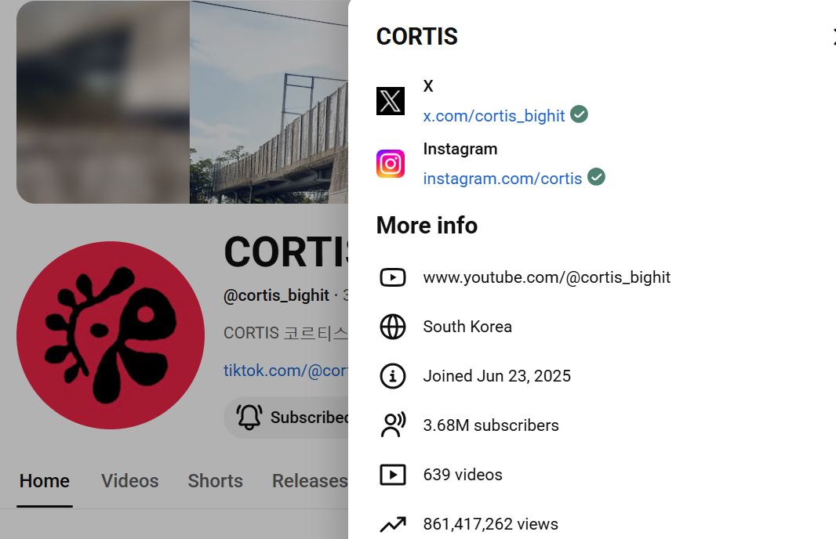The height and width of the screenshot is (539, 836).
Task: Click the Subscribed button
Action: (286, 418)
